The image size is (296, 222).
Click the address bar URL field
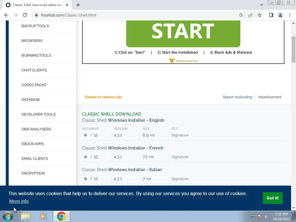click(x=136, y=15)
